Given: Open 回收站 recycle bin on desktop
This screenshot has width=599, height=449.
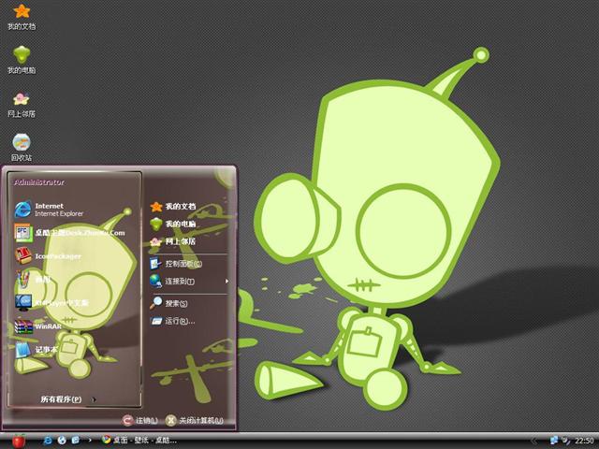Looking at the screenshot, I should tap(22, 148).
